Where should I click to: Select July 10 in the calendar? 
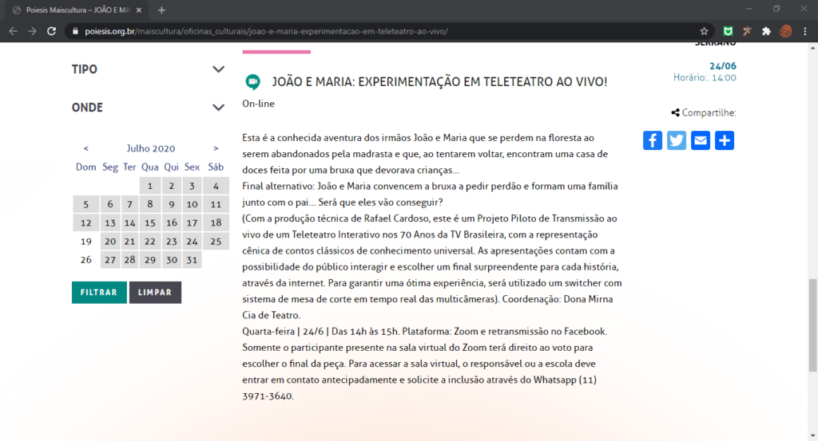tap(192, 204)
